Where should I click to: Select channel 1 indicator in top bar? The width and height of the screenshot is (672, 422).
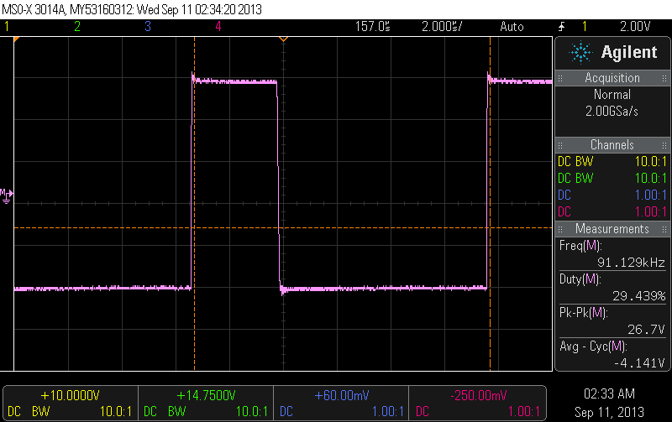pos(7,27)
